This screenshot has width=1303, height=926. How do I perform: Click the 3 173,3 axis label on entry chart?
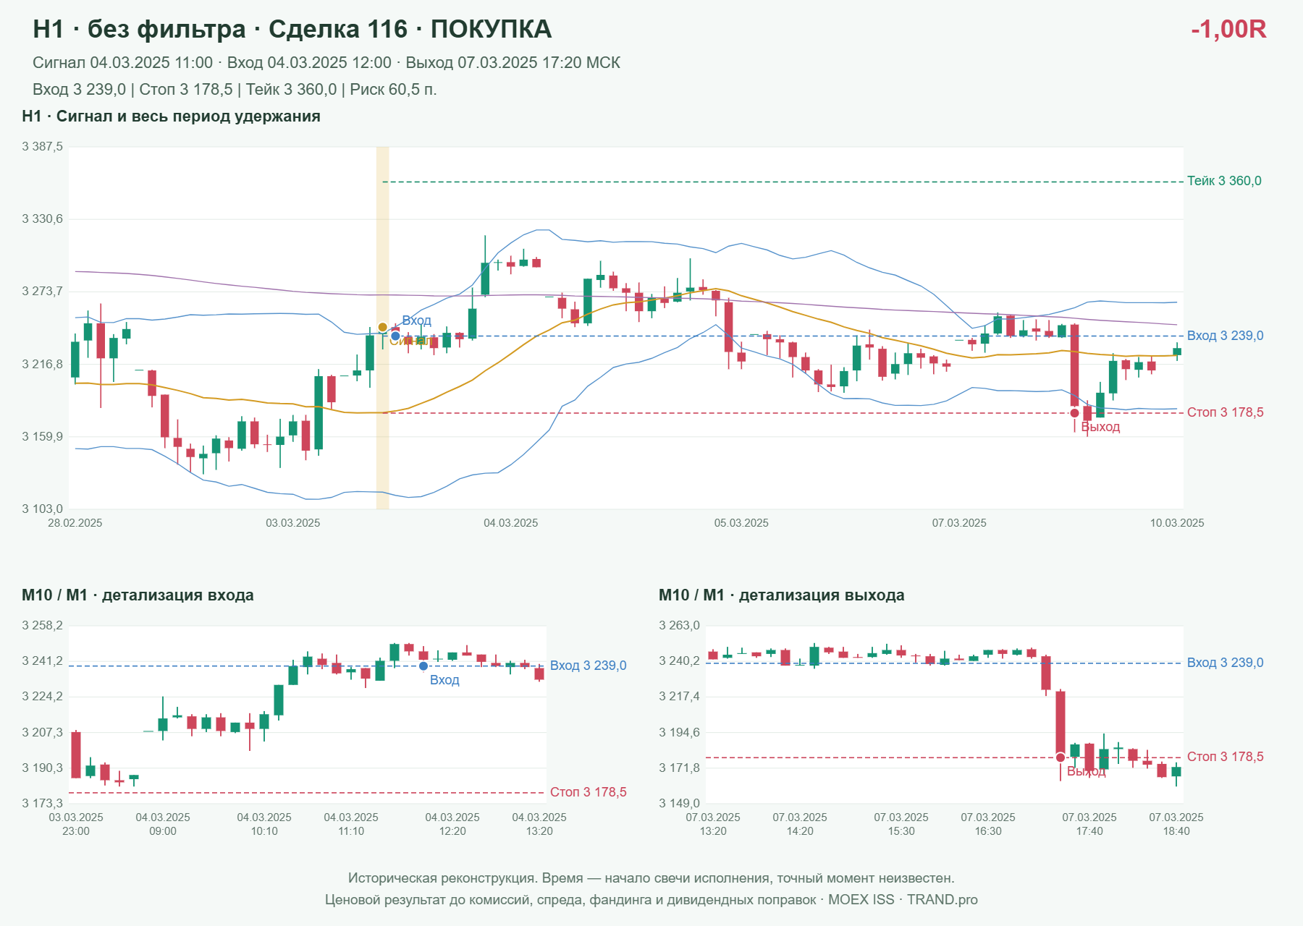43,804
